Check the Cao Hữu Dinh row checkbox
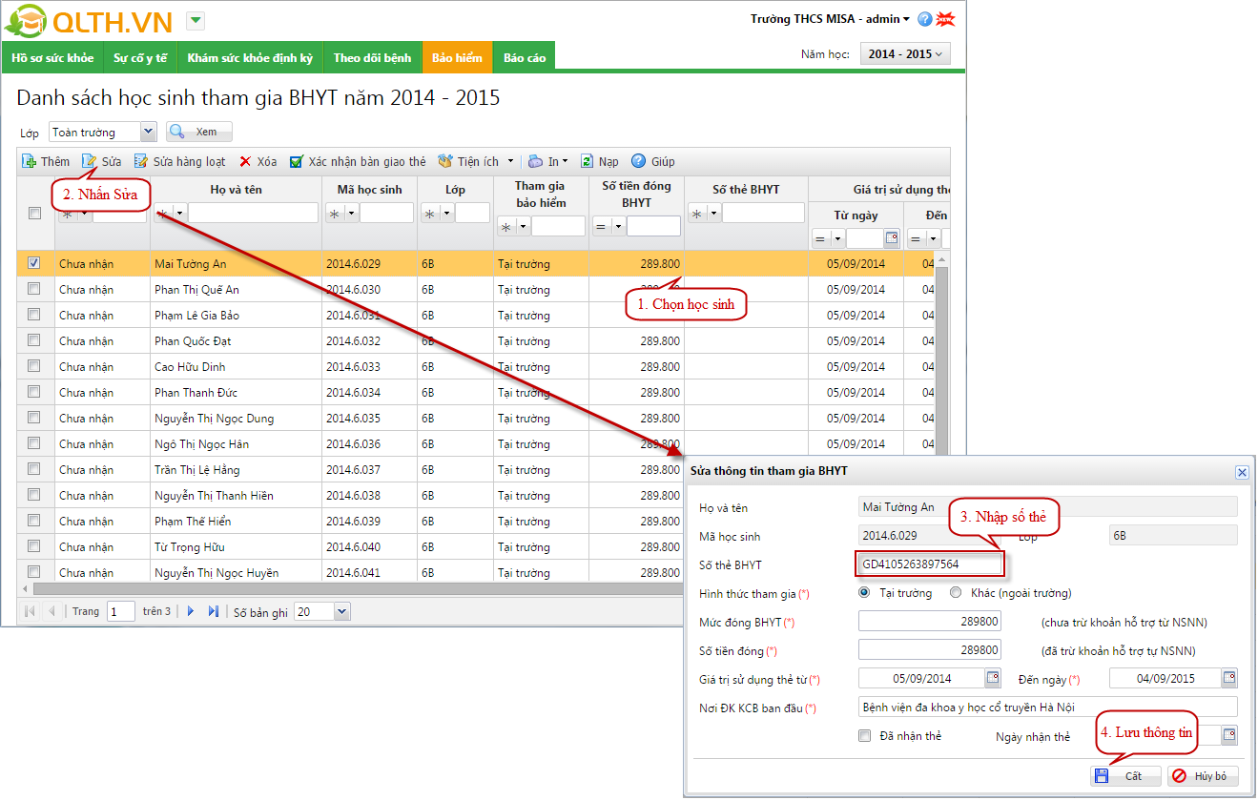The height and width of the screenshot is (800, 1258). click(x=34, y=366)
